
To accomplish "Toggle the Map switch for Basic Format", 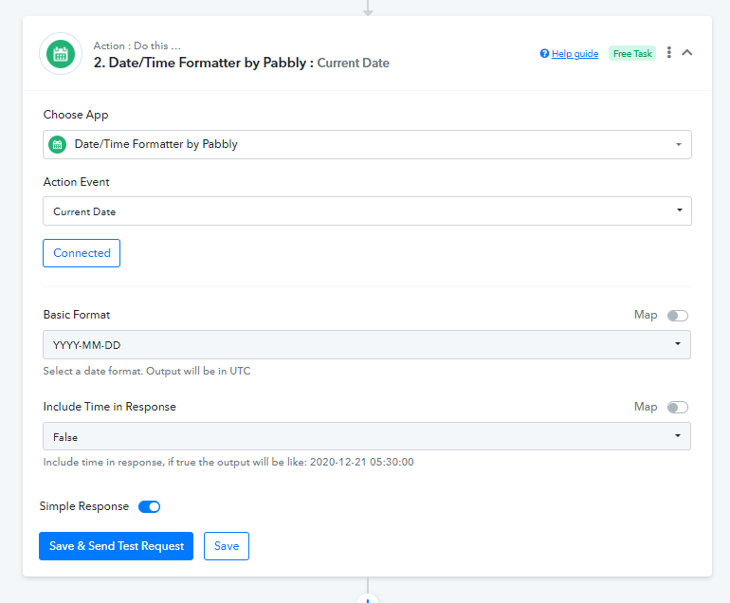I will tap(677, 316).
